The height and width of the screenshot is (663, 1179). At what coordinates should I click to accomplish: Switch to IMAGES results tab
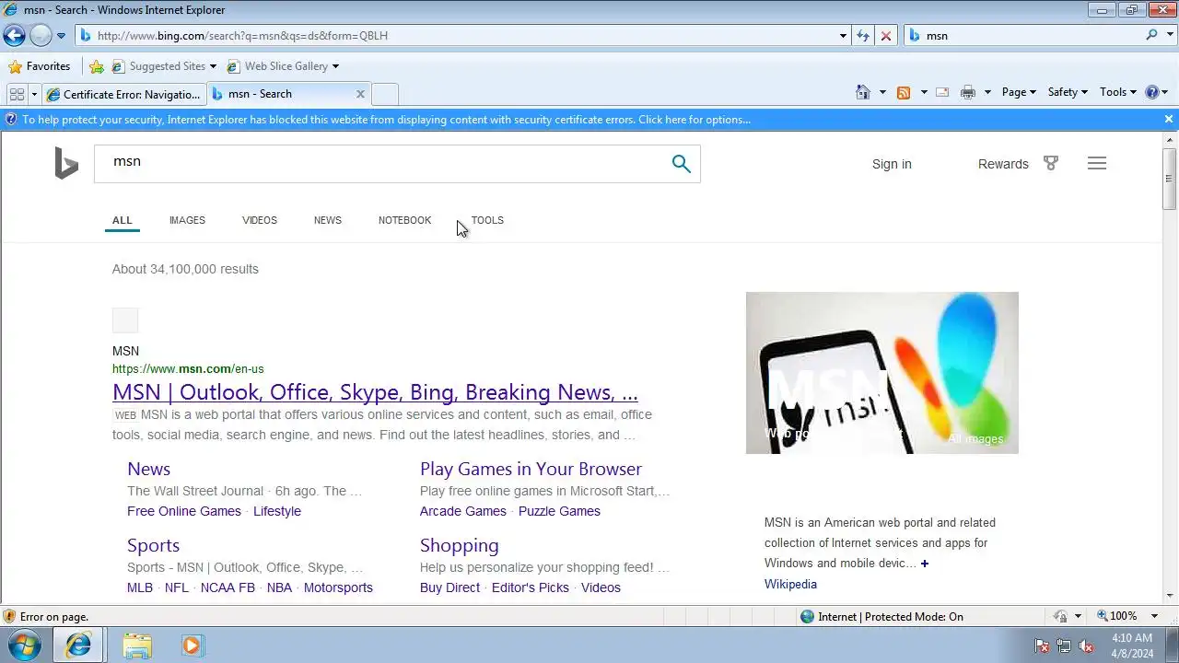(x=187, y=220)
